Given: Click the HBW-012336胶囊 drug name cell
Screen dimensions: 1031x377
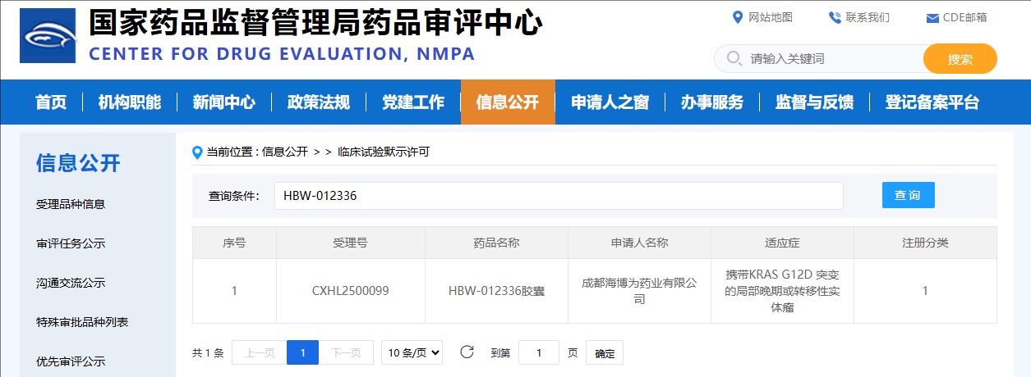Looking at the screenshot, I should click(496, 291).
